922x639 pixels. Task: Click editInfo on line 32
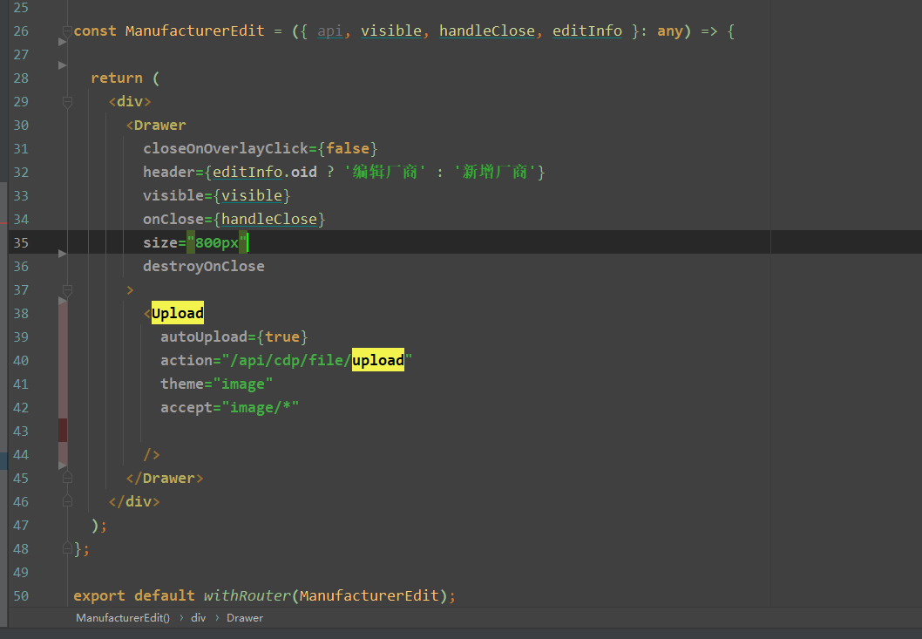tap(247, 172)
